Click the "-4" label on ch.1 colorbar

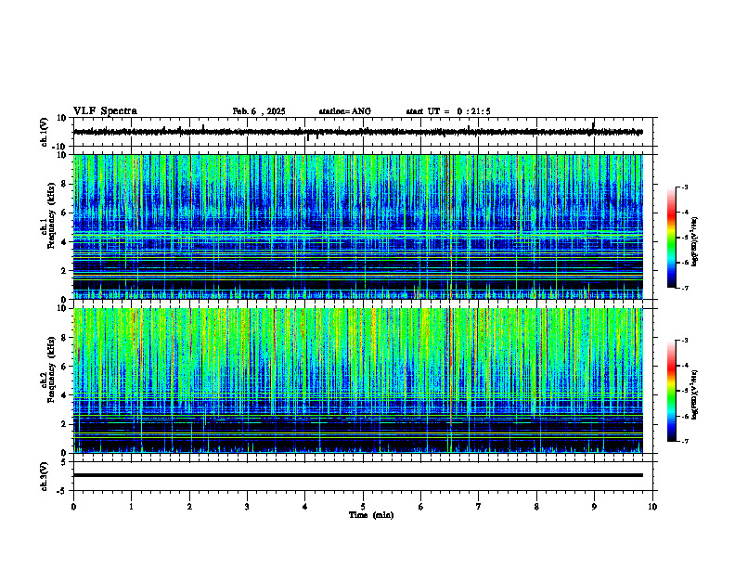tap(684, 213)
